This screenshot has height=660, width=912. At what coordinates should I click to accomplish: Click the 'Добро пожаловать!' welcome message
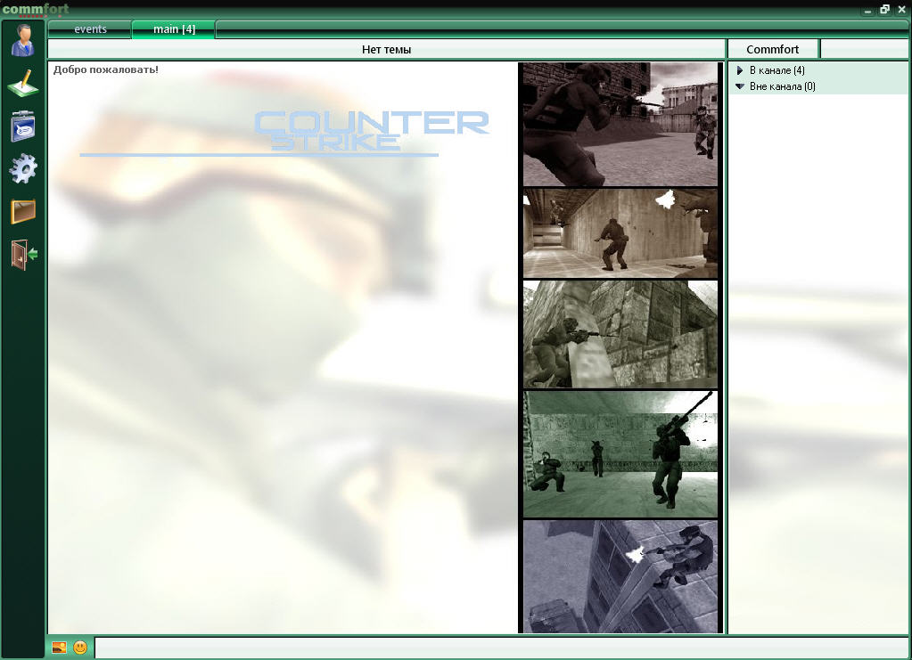(106, 69)
